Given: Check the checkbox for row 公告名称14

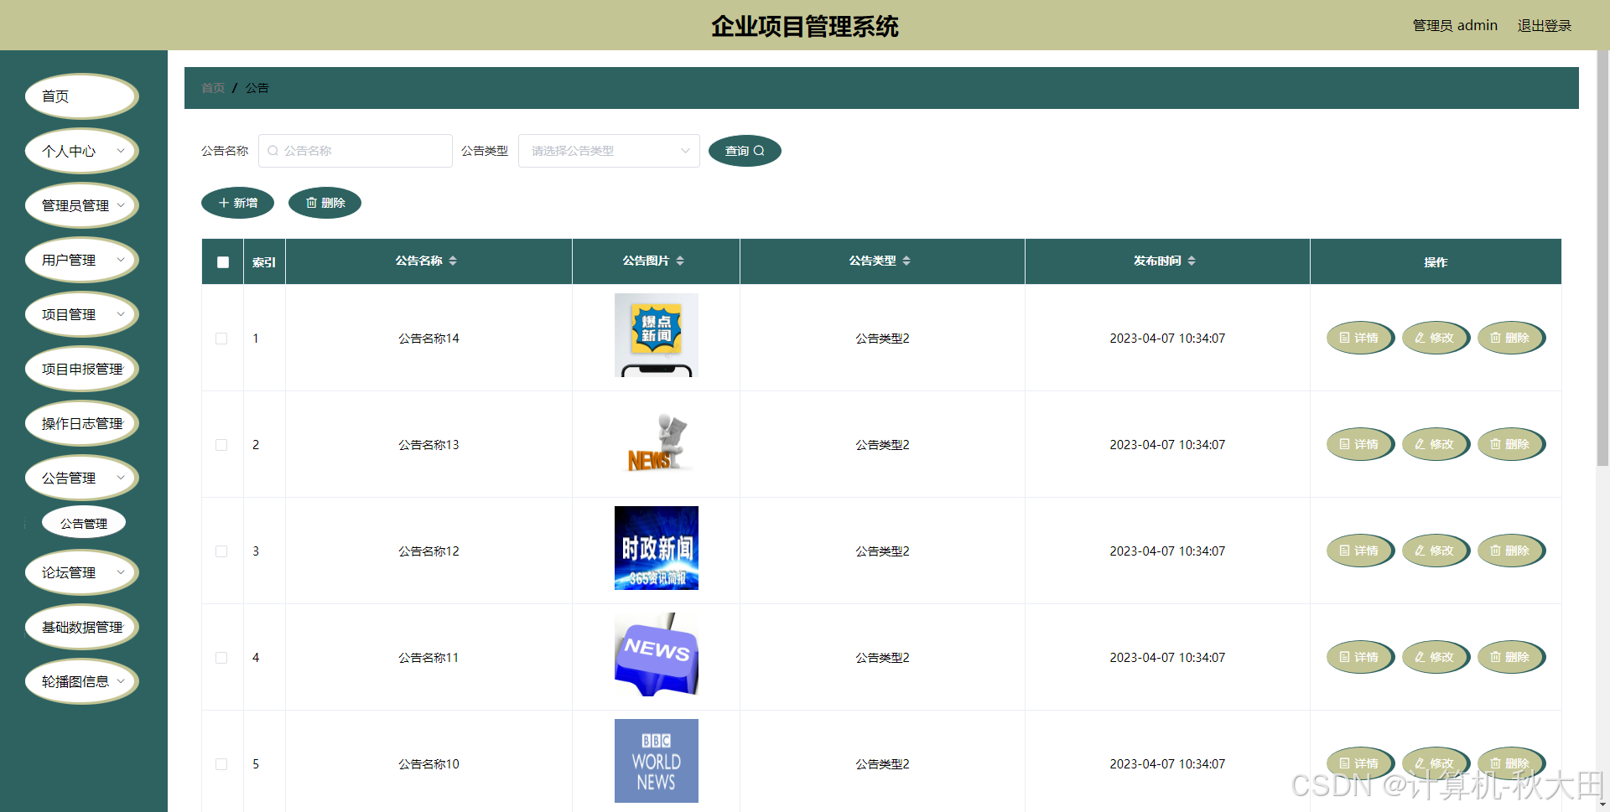Looking at the screenshot, I should [221, 339].
